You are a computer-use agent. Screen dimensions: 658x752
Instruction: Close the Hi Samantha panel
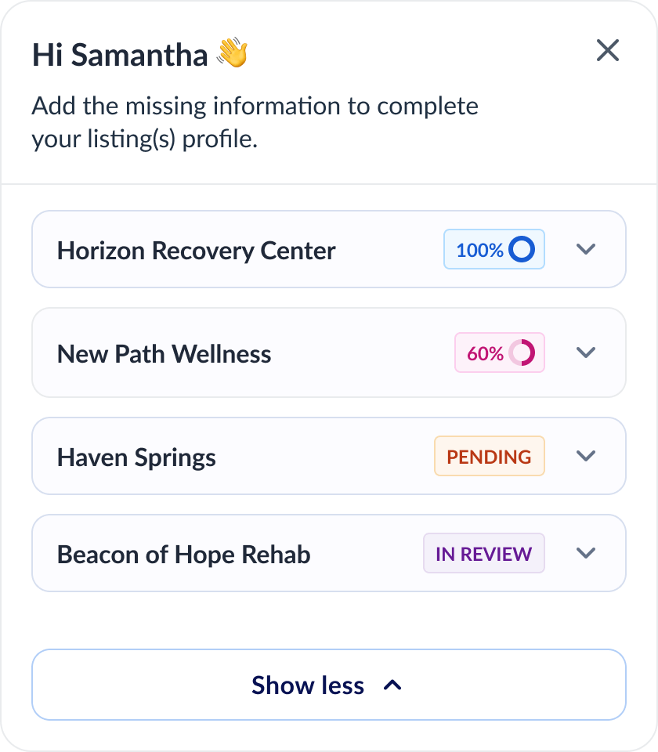608,50
